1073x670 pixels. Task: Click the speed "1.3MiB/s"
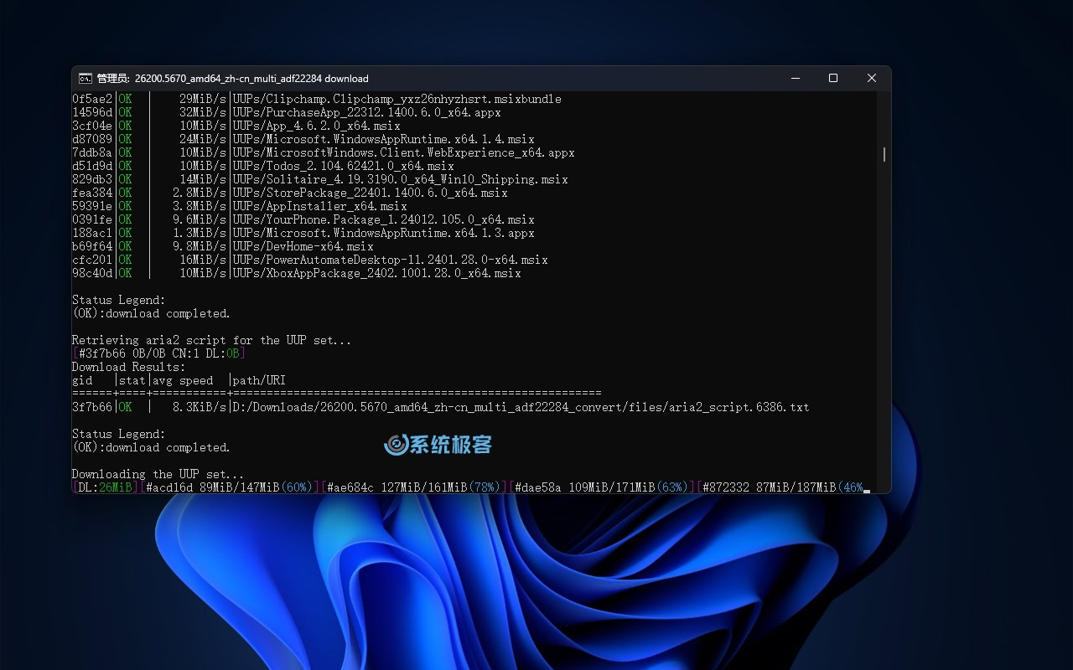pos(200,233)
